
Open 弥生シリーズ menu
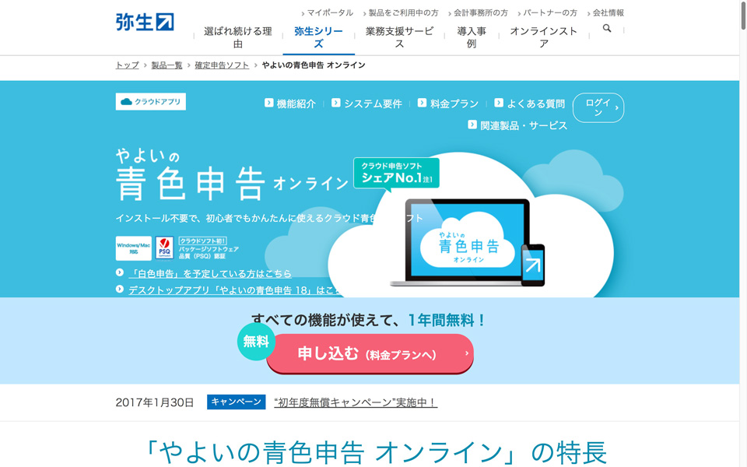pos(318,37)
